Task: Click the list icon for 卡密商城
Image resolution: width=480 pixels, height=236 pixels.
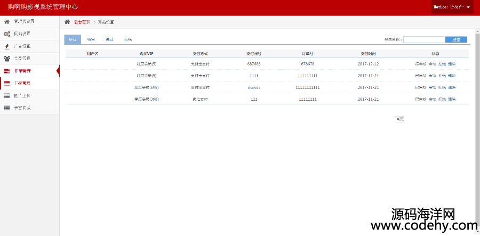Action: pyautogui.click(x=7, y=108)
